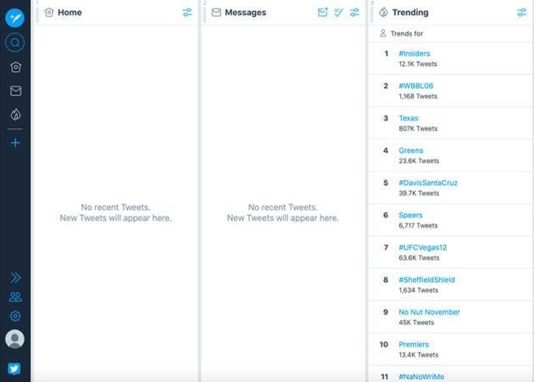The width and height of the screenshot is (534, 382).
Task: Click the Home column header icon
Action: tap(49, 13)
